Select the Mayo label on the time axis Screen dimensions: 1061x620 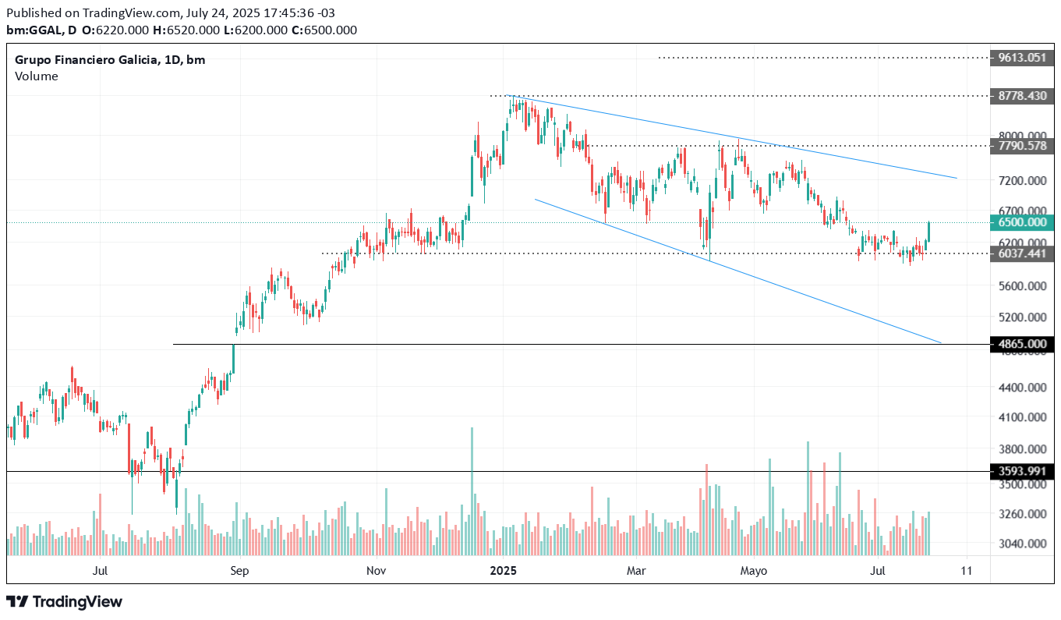click(753, 571)
